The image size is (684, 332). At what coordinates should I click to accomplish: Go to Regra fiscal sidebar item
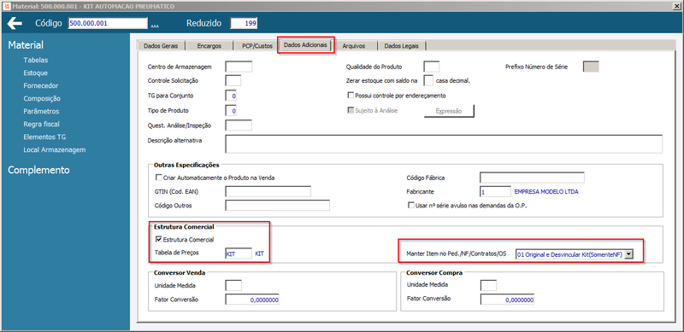[42, 124]
